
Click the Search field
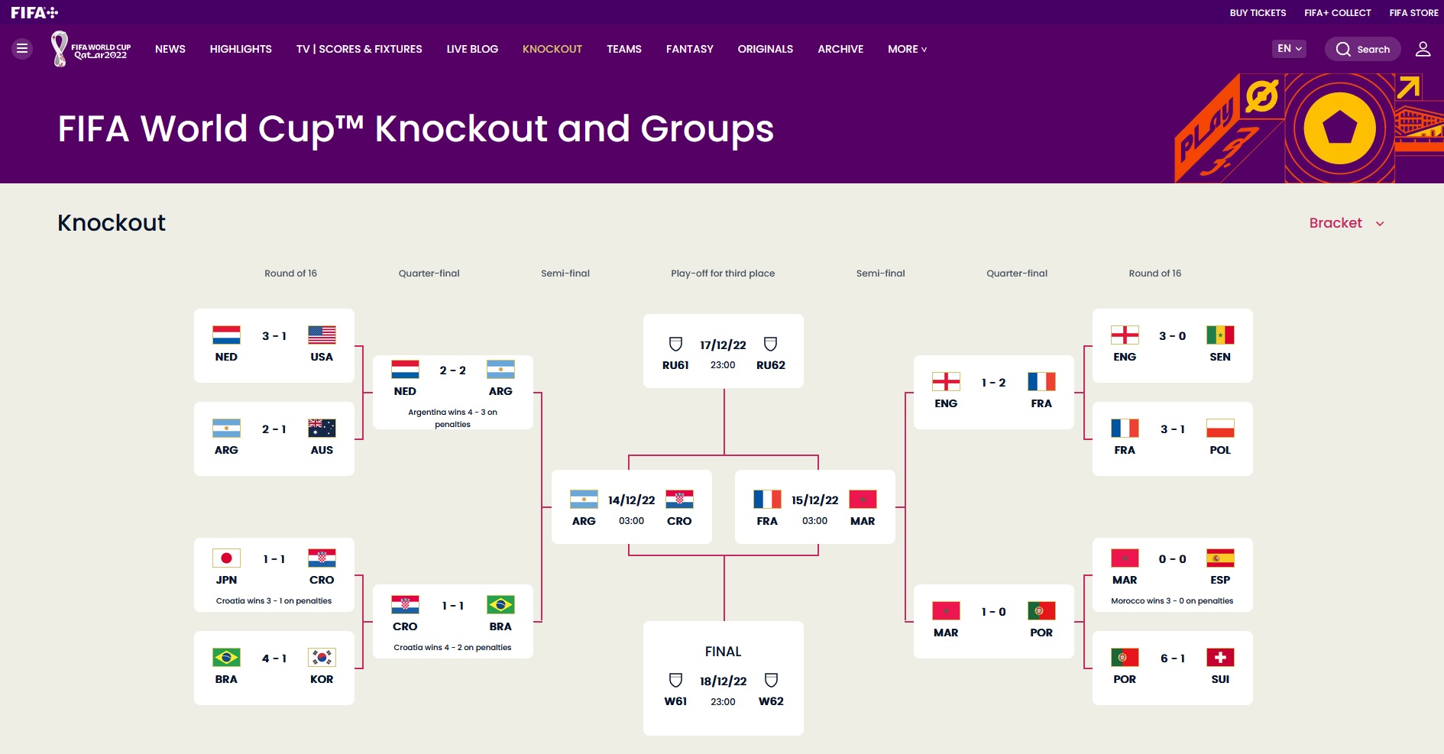[x=1363, y=49]
